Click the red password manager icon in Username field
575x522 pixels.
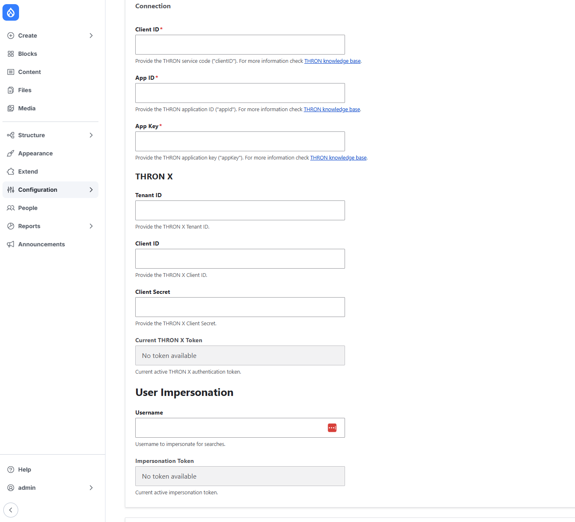[x=332, y=428]
